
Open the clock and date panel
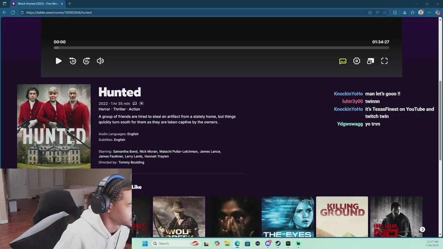coord(433,243)
